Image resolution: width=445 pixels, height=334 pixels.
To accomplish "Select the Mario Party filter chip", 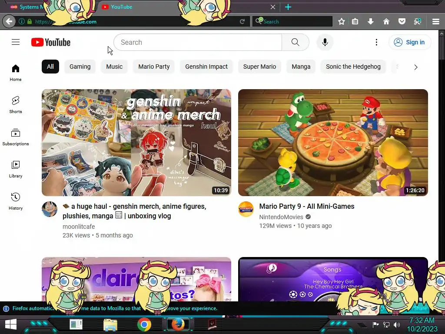I will [154, 67].
